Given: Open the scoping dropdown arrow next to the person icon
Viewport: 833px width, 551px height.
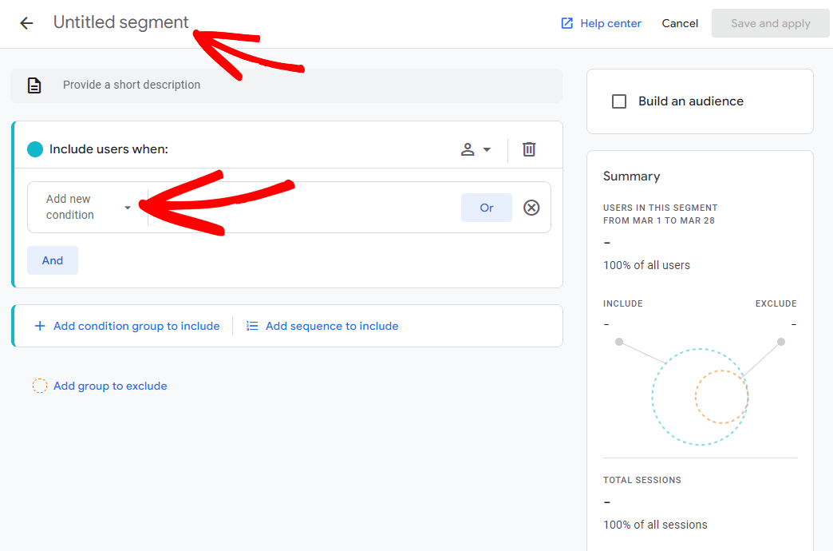Looking at the screenshot, I should 486,149.
